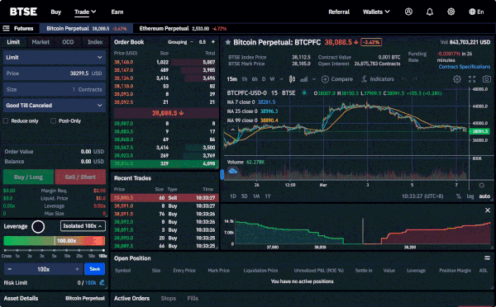Open the Isolated 100x leverage dropdown
Image resolution: width=496 pixels, height=307 pixels.
point(83,226)
